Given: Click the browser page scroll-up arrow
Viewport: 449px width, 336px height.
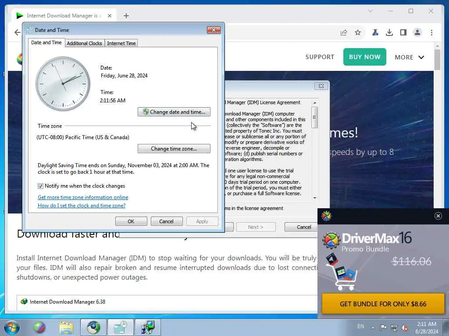Looking at the screenshot, I should (x=437, y=45).
